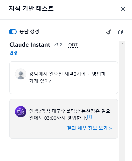Viewport: 132px width, 161px height.
Task: Click the scrollbar up arrow
Action: [x=122, y=44]
